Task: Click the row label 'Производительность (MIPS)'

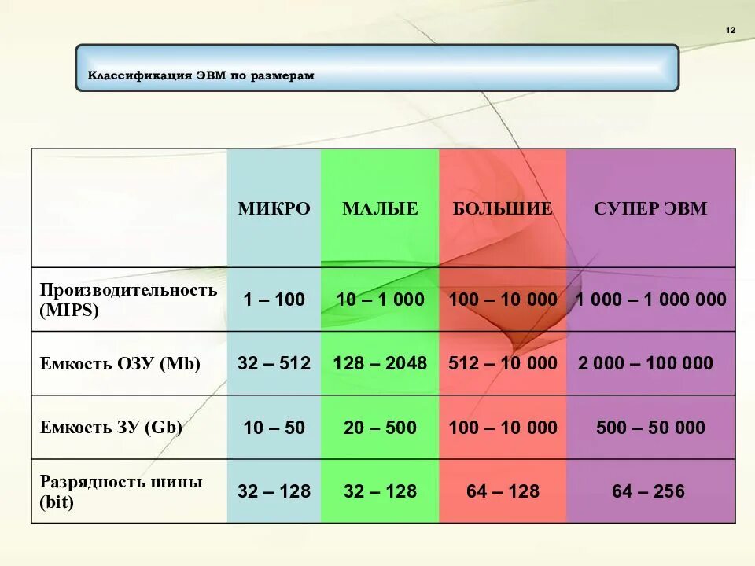Action: point(128,300)
